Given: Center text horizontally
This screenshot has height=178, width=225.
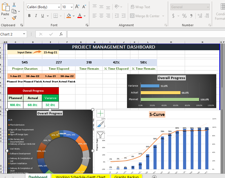Looking at the screenshot, I should pyautogui.click(x=101, y=16).
